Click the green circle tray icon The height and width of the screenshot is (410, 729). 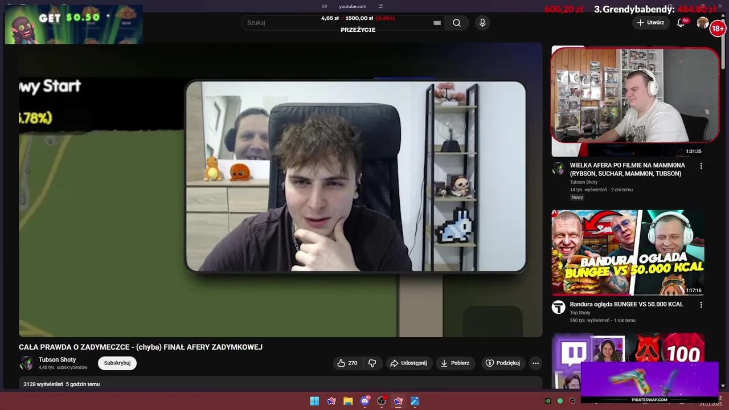pyautogui.click(x=560, y=401)
